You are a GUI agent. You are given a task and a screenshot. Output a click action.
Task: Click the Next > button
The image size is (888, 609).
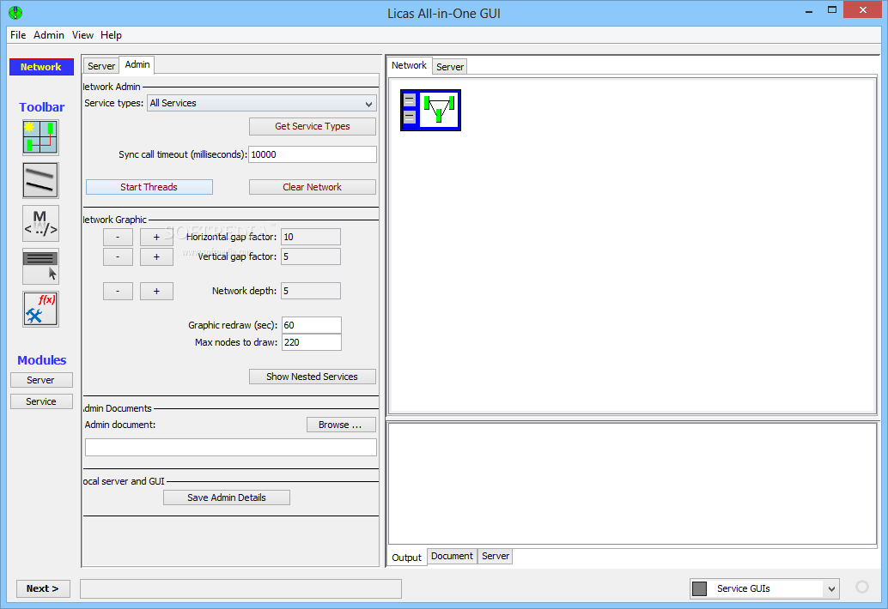pos(43,588)
